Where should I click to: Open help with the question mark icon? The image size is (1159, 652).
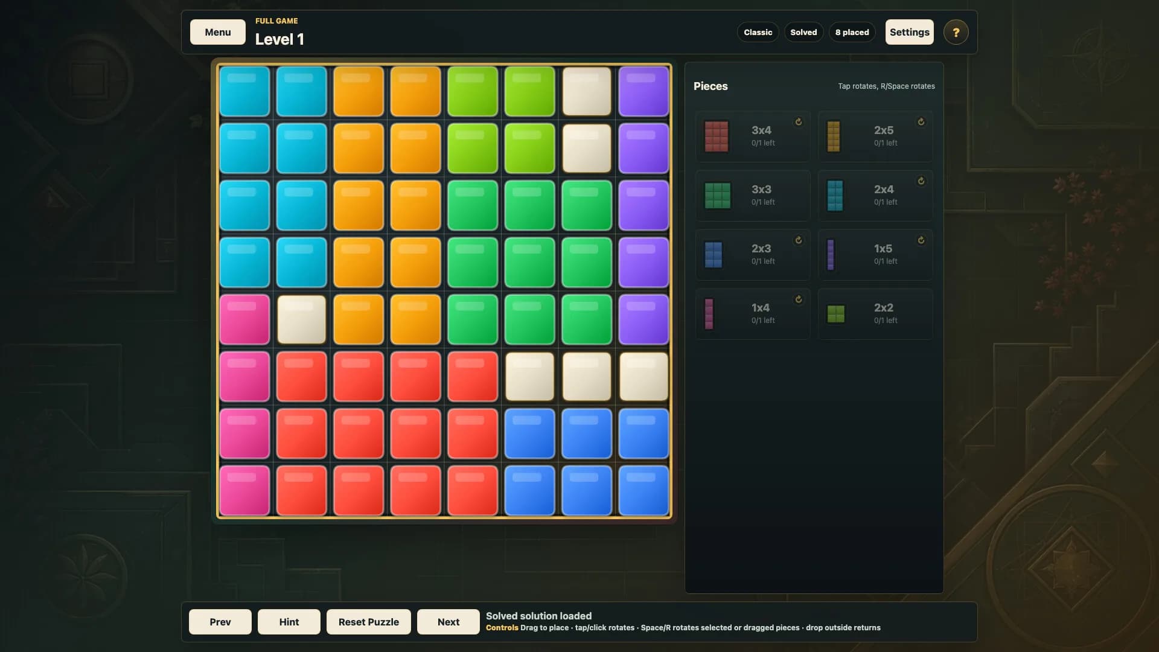[956, 33]
